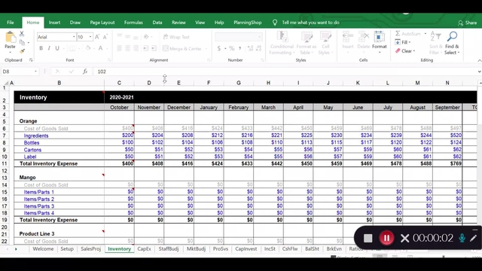Image resolution: width=482 pixels, height=271 pixels.
Task: Open the Font size dropdown showing 10
Action: pos(90,37)
